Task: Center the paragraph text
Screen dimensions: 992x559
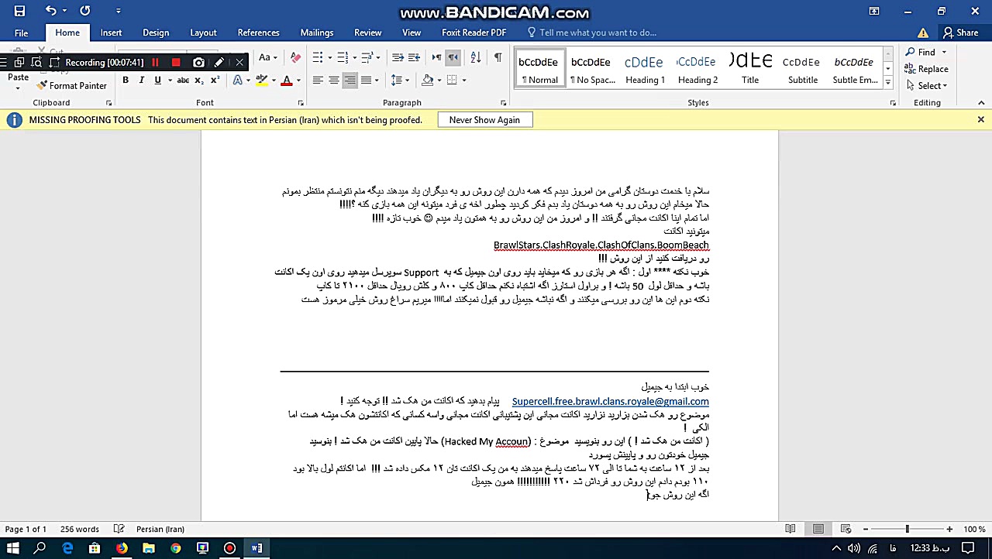Action: tap(333, 80)
